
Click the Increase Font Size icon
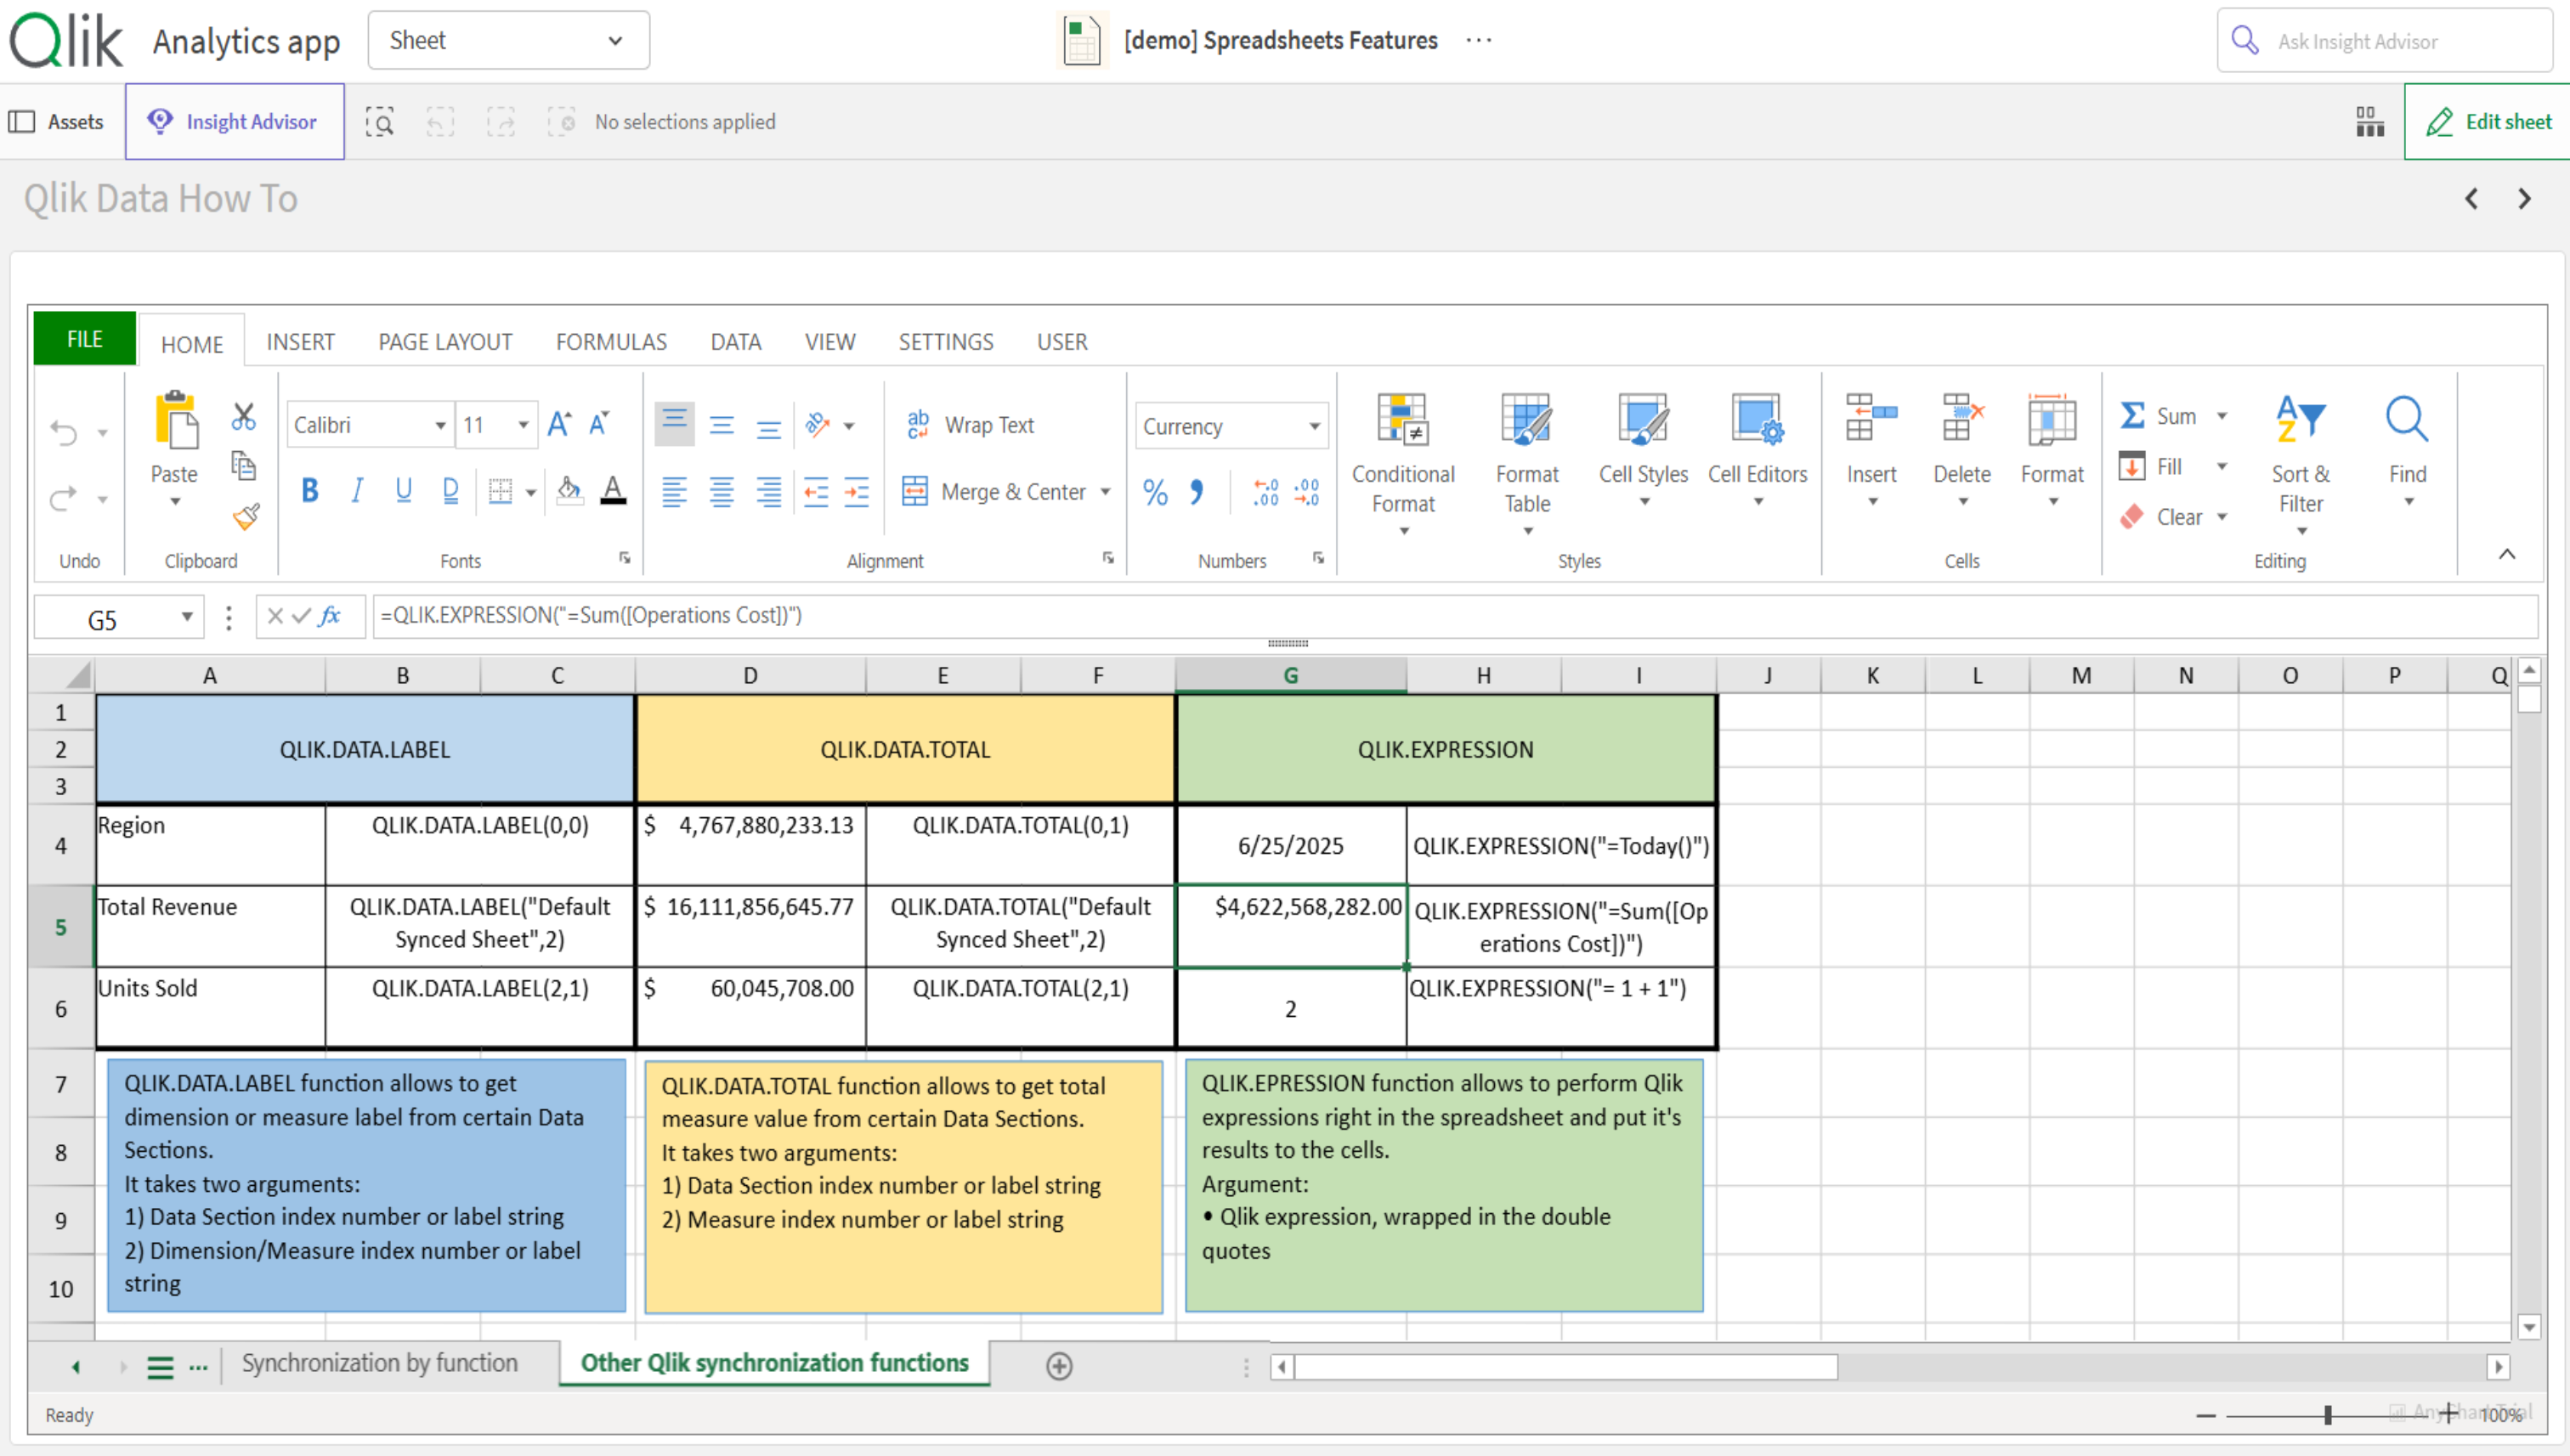click(559, 424)
